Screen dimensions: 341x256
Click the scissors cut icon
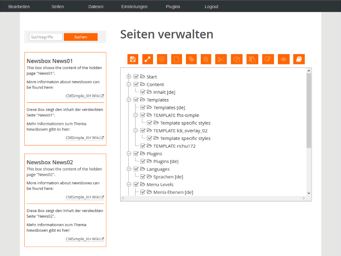(x=221, y=59)
